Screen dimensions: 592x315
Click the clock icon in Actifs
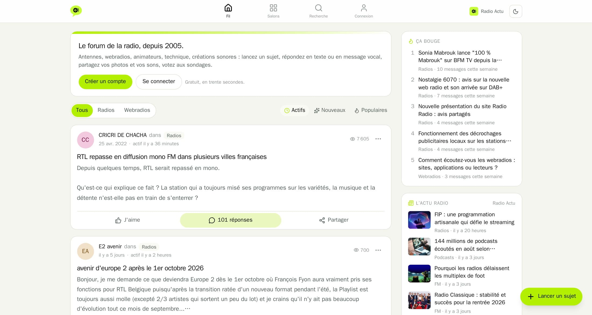tap(287, 111)
